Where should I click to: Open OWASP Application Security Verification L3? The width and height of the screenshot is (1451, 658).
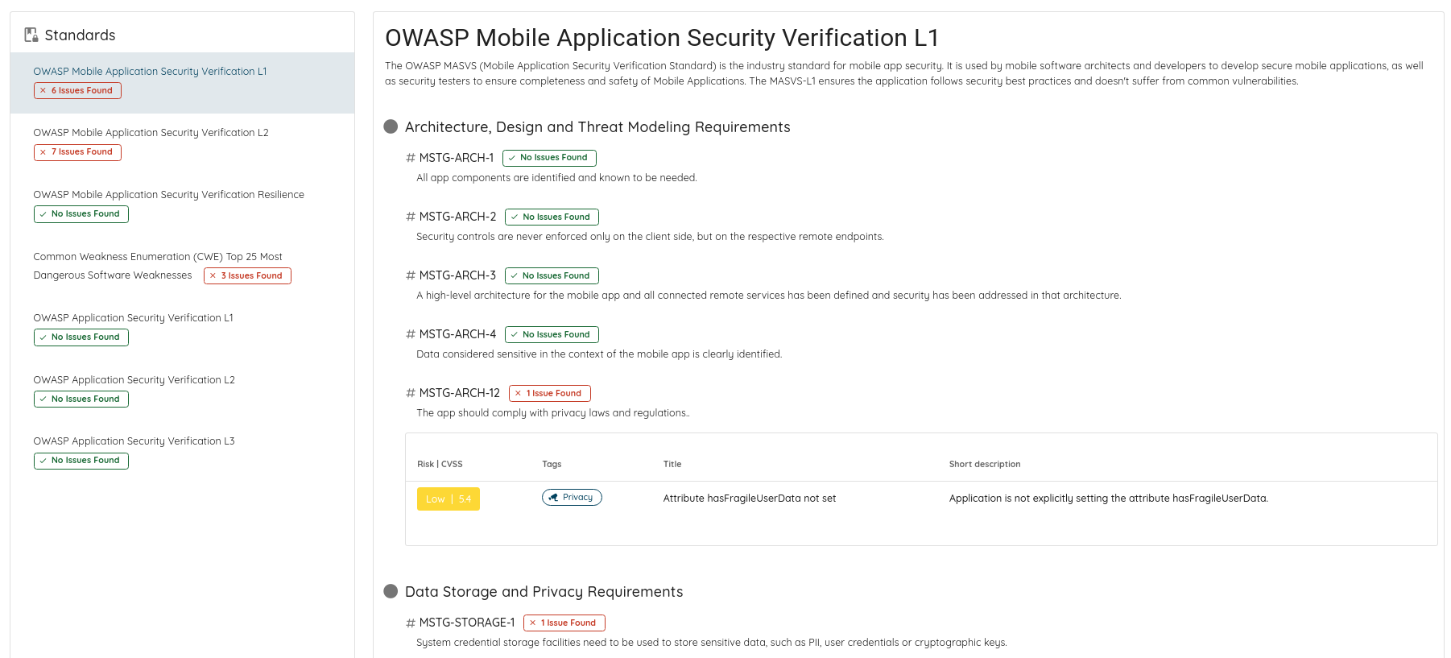(134, 441)
